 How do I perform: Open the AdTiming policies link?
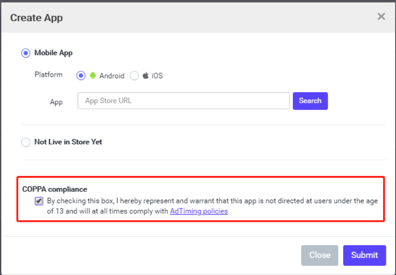click(x=199, y=211)
